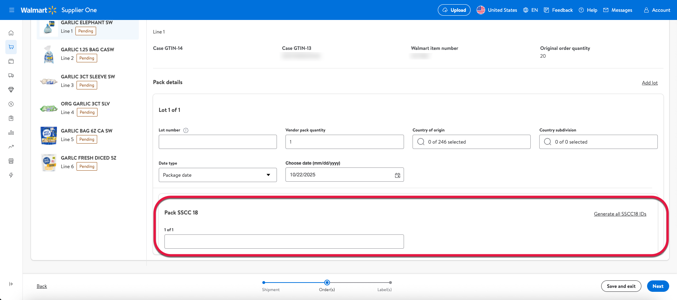Click the Generate all SSCC18 IDs link
Screen dimensions: 677x300
tap(620, 214)
